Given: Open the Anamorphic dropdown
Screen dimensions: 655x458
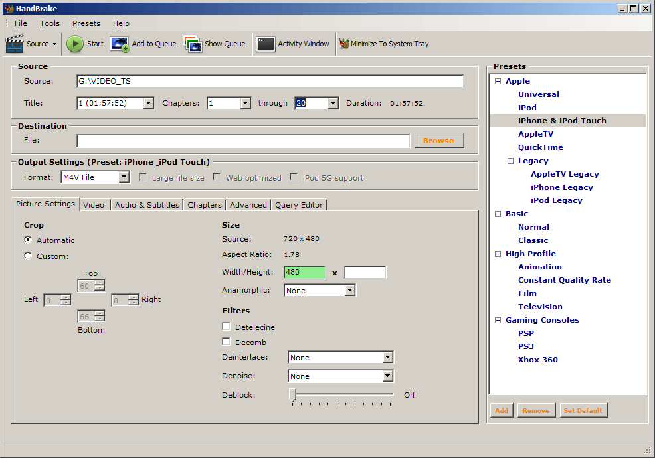Looking at the screenshot, I should (350, 290).
